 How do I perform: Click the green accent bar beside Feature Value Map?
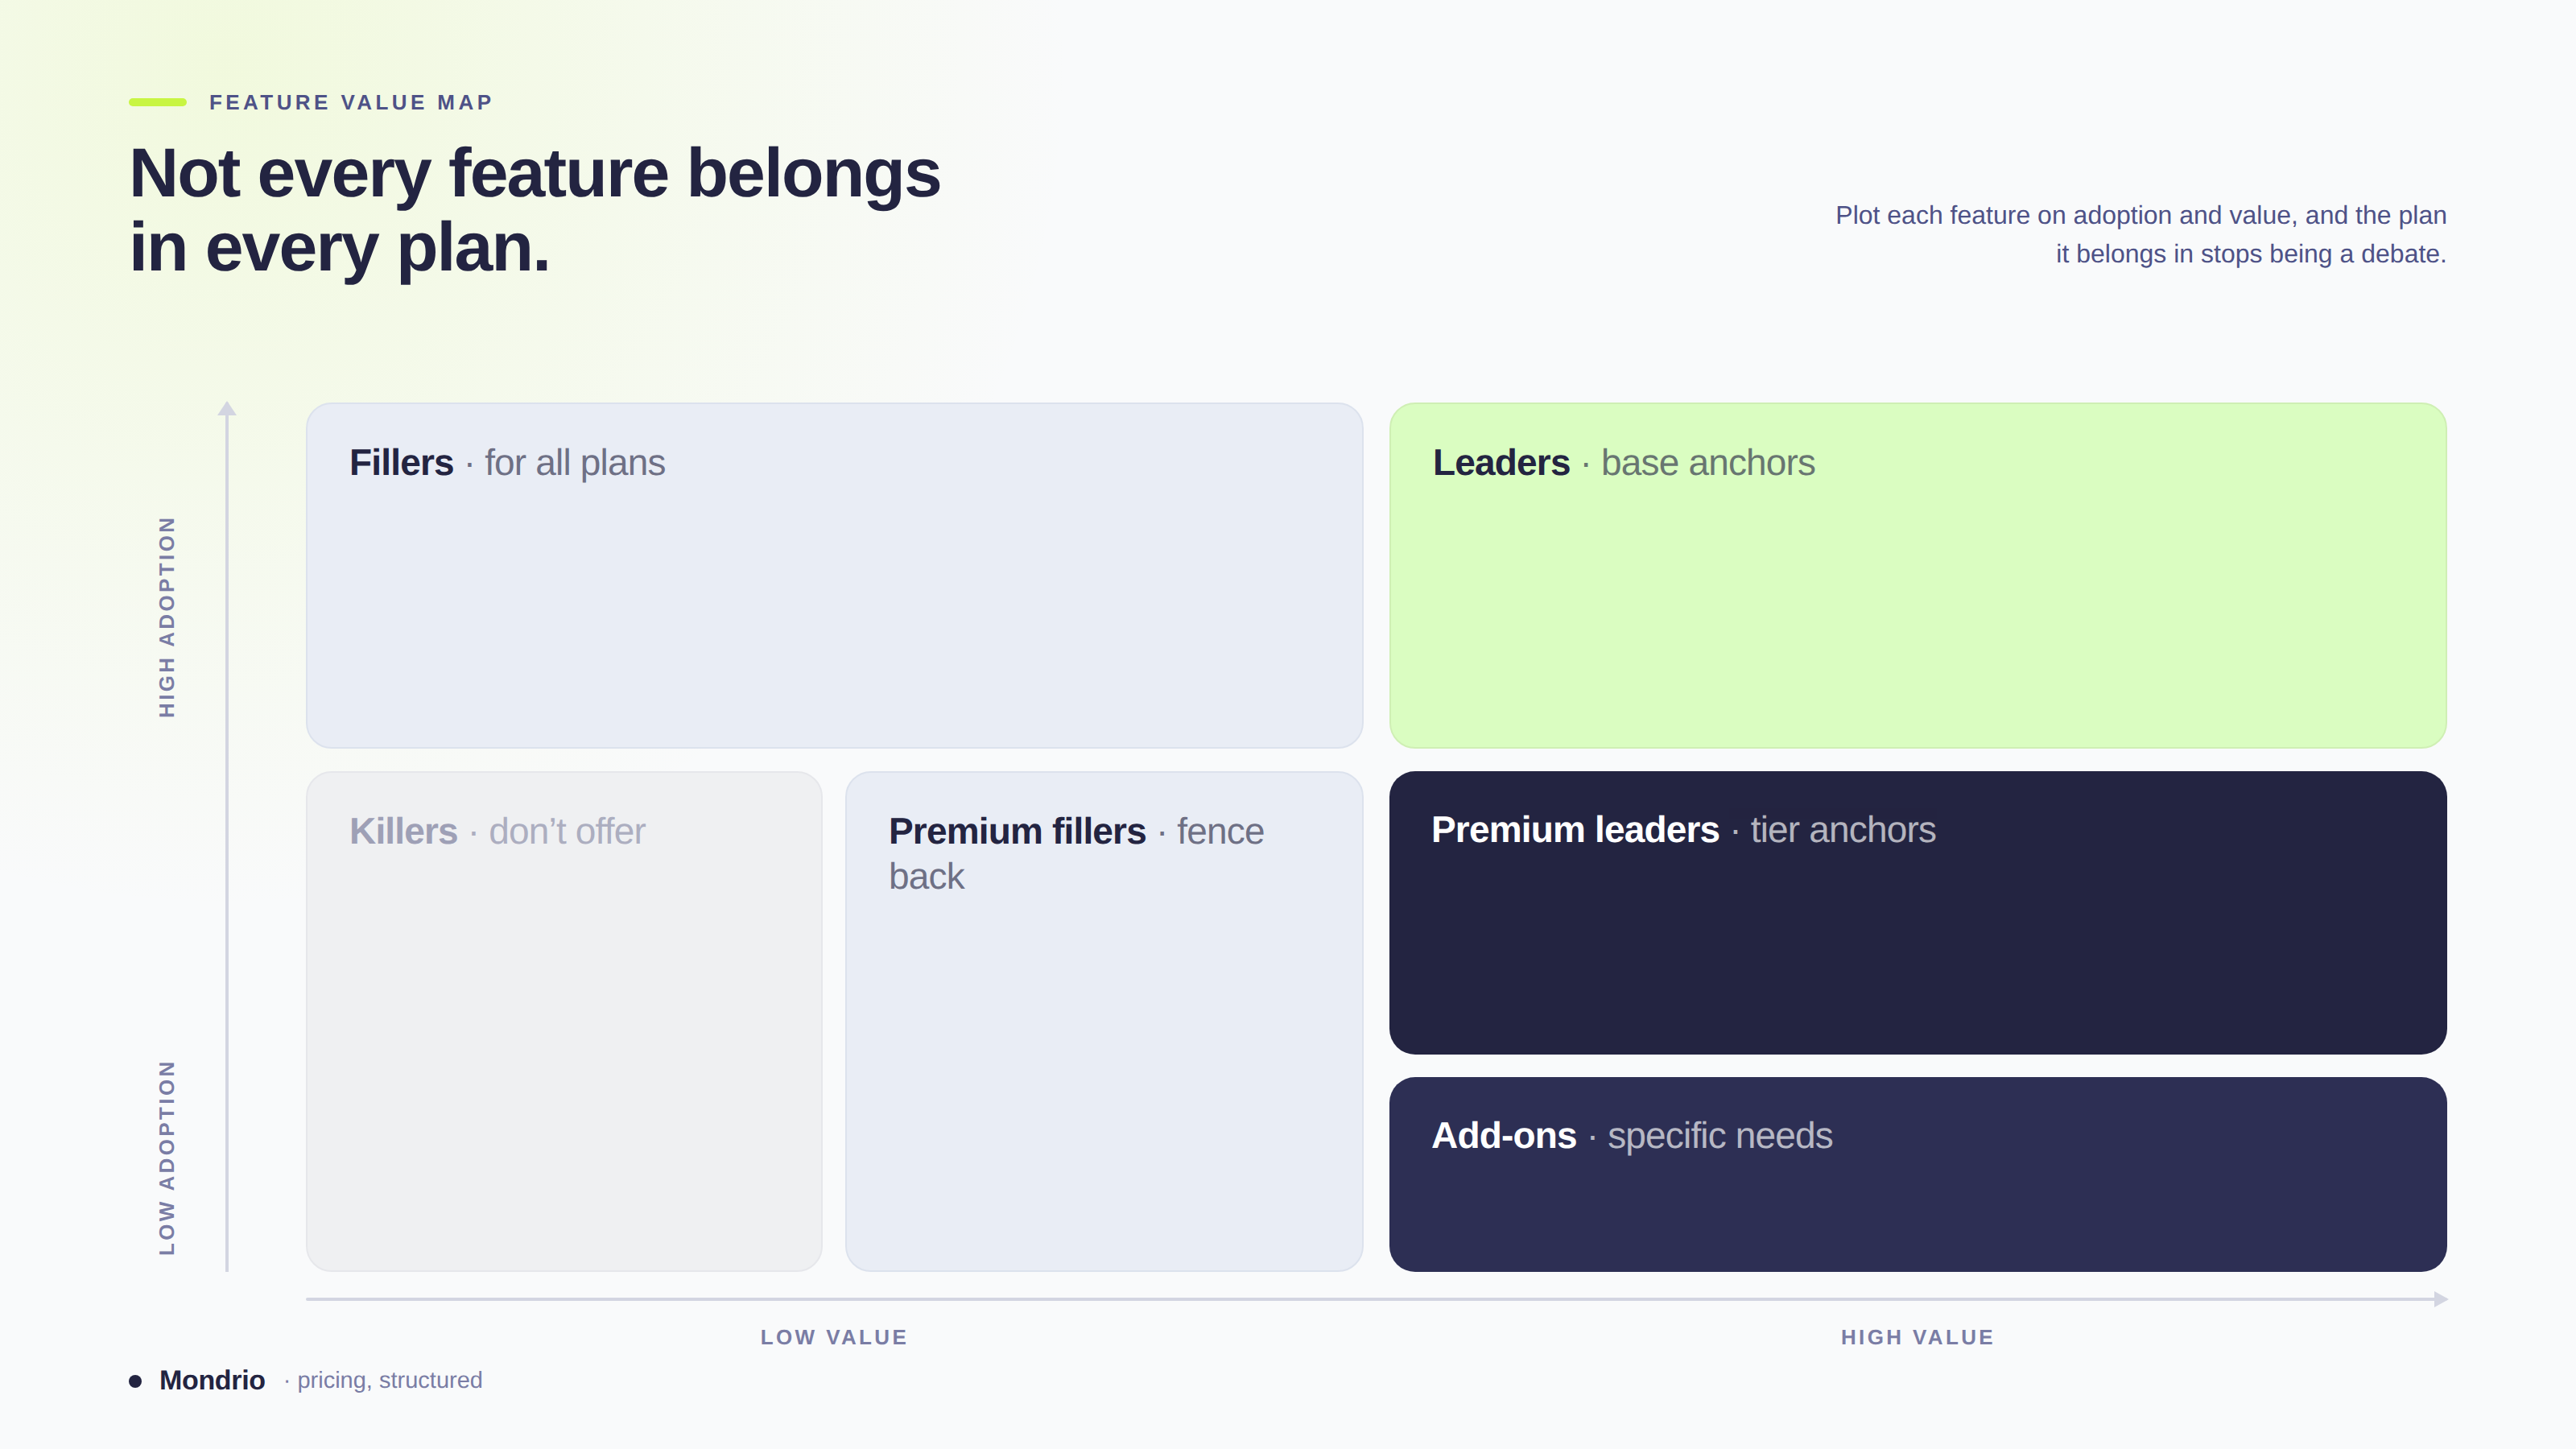click(x=158, y=102)
